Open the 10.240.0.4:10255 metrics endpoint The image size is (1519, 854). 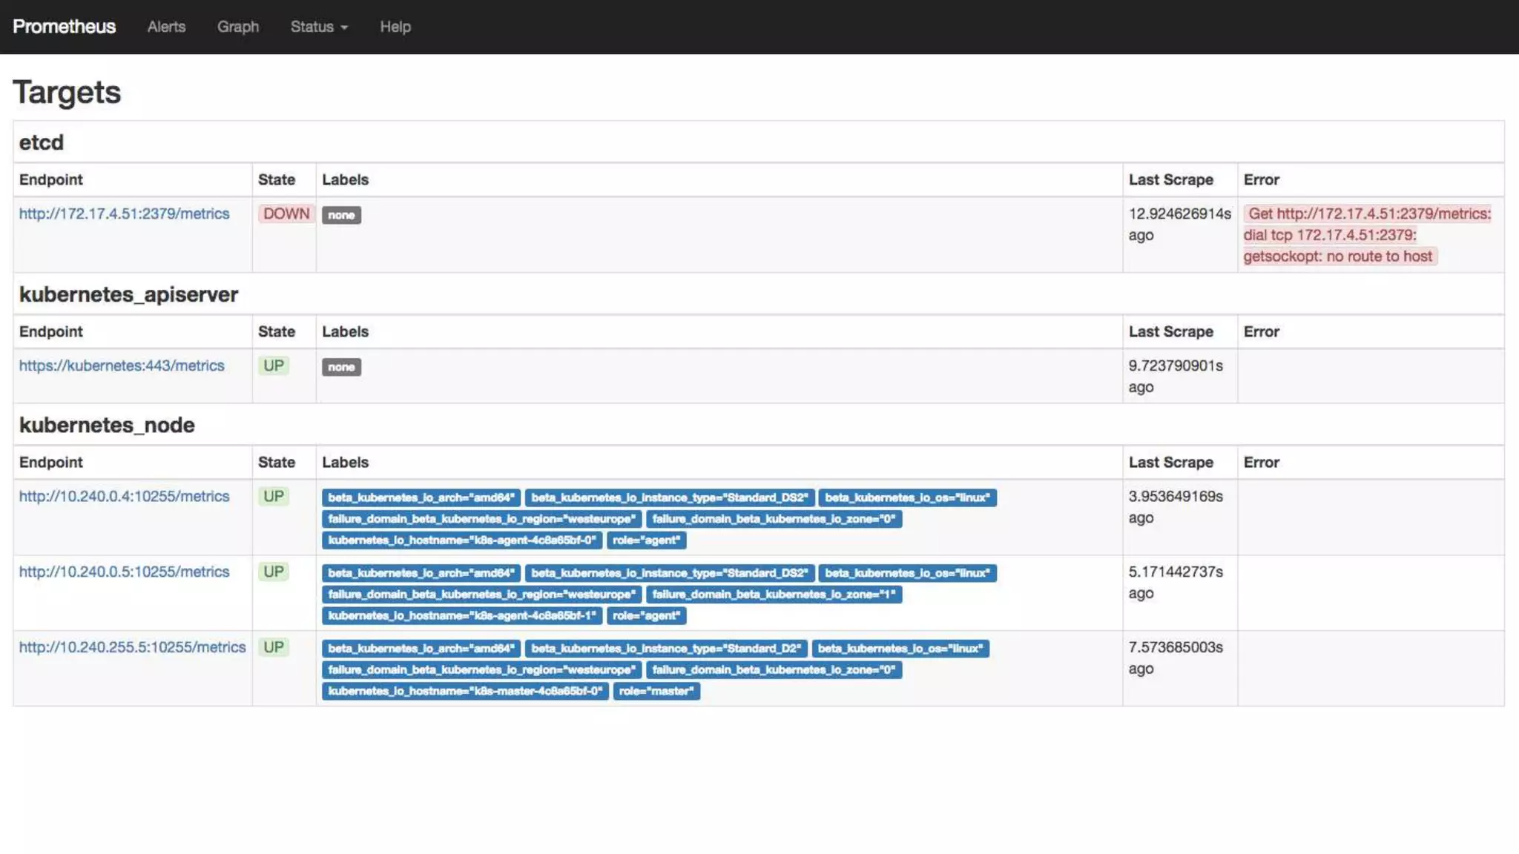click(x=124, y=496)
